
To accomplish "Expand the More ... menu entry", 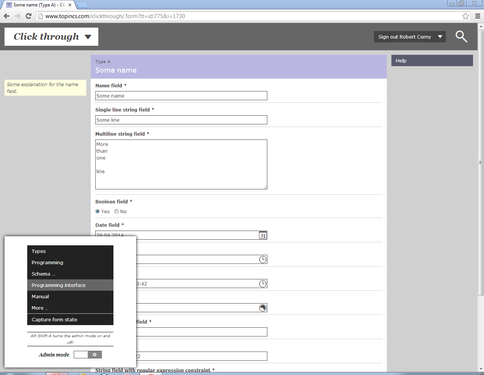I will (x=40, y=308).
